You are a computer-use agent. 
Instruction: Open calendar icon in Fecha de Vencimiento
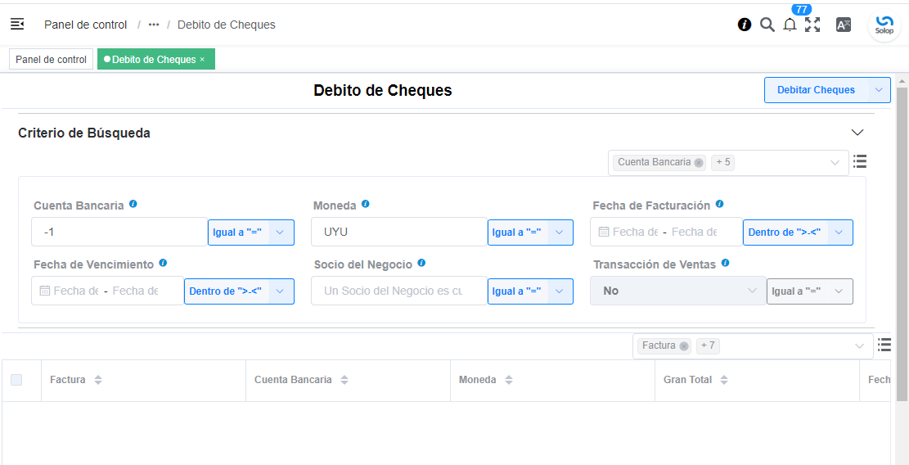[45, 291]
